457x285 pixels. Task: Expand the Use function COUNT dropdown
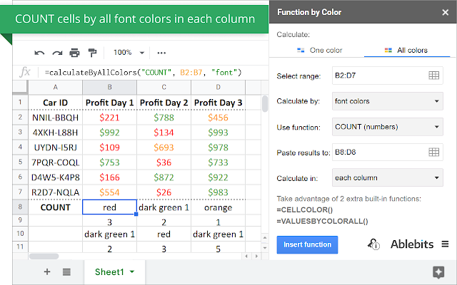[x=386, y=127]
